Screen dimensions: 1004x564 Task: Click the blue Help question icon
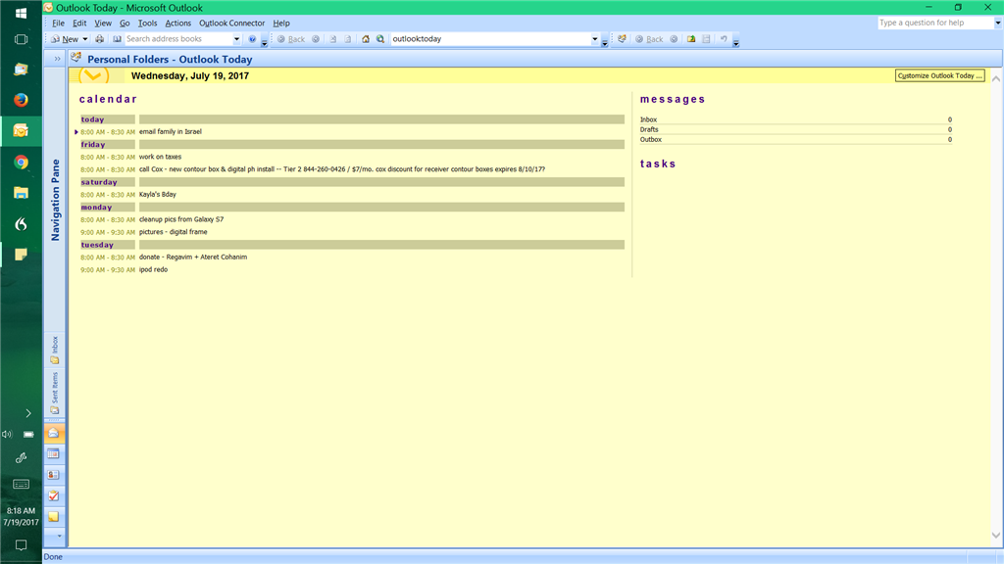[252, 39]
